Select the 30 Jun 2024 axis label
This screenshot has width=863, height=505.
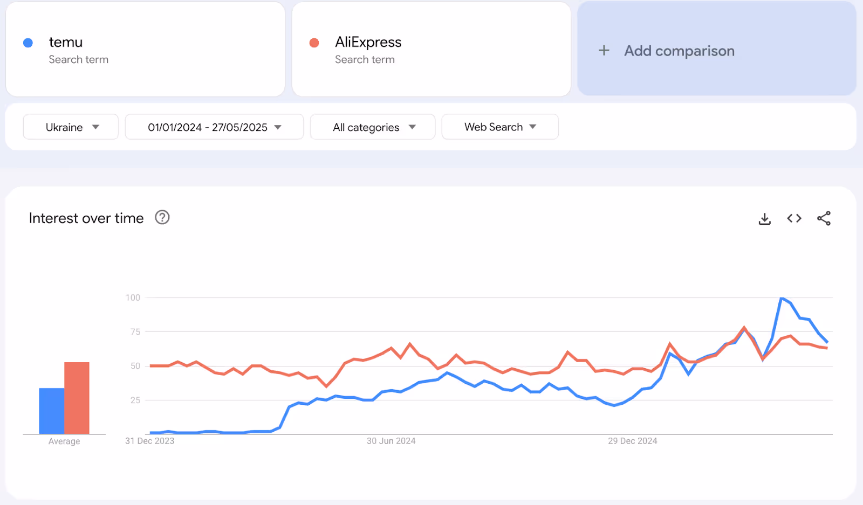coord(391,441)
